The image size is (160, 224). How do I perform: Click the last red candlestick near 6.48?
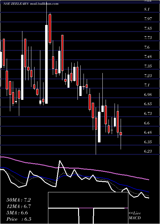(x=121, y=133)
